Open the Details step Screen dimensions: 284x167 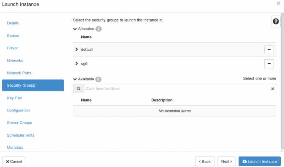coord(13,23)
